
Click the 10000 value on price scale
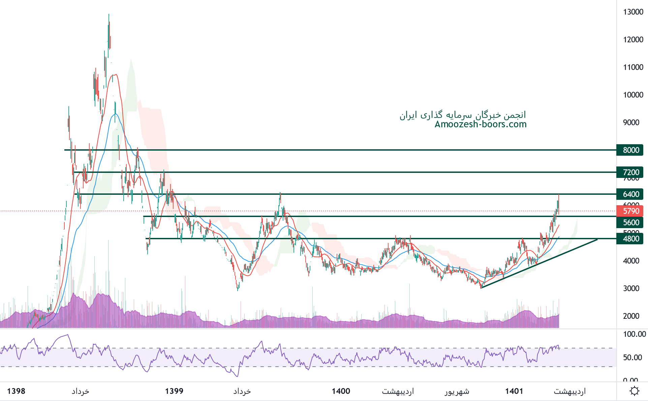click(x=633, y=95)
